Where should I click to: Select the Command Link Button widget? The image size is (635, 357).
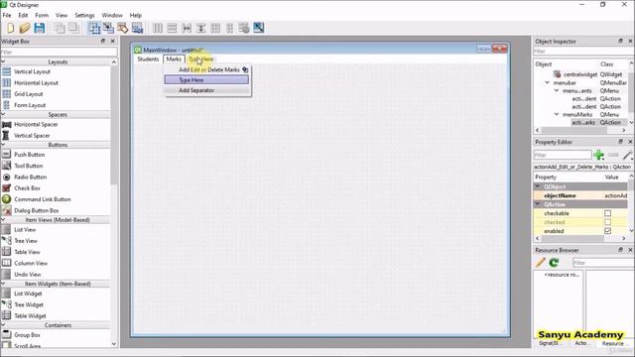(42, 199)
